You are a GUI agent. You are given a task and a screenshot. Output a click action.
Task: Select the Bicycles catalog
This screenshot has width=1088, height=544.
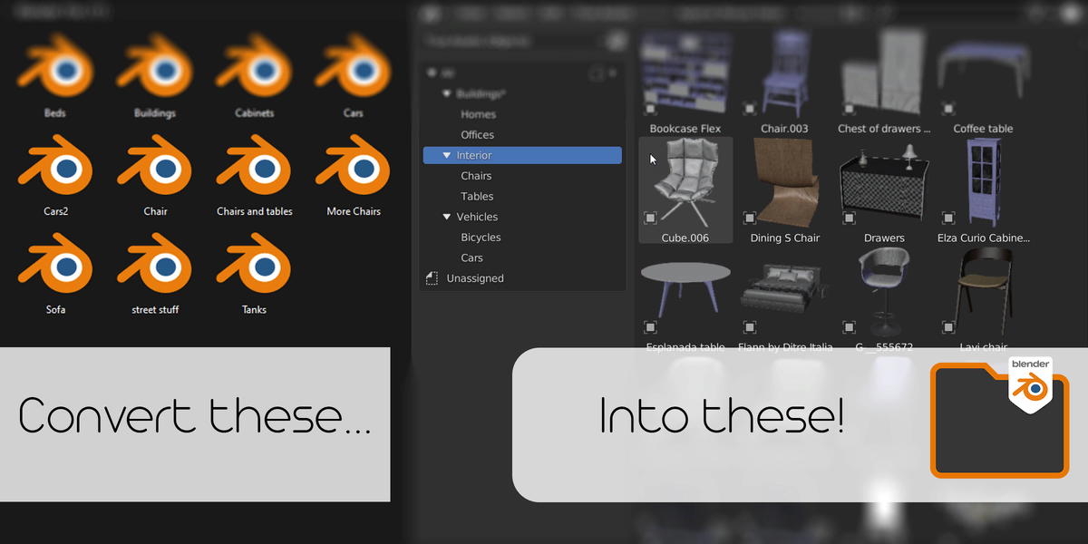[481, 238]
